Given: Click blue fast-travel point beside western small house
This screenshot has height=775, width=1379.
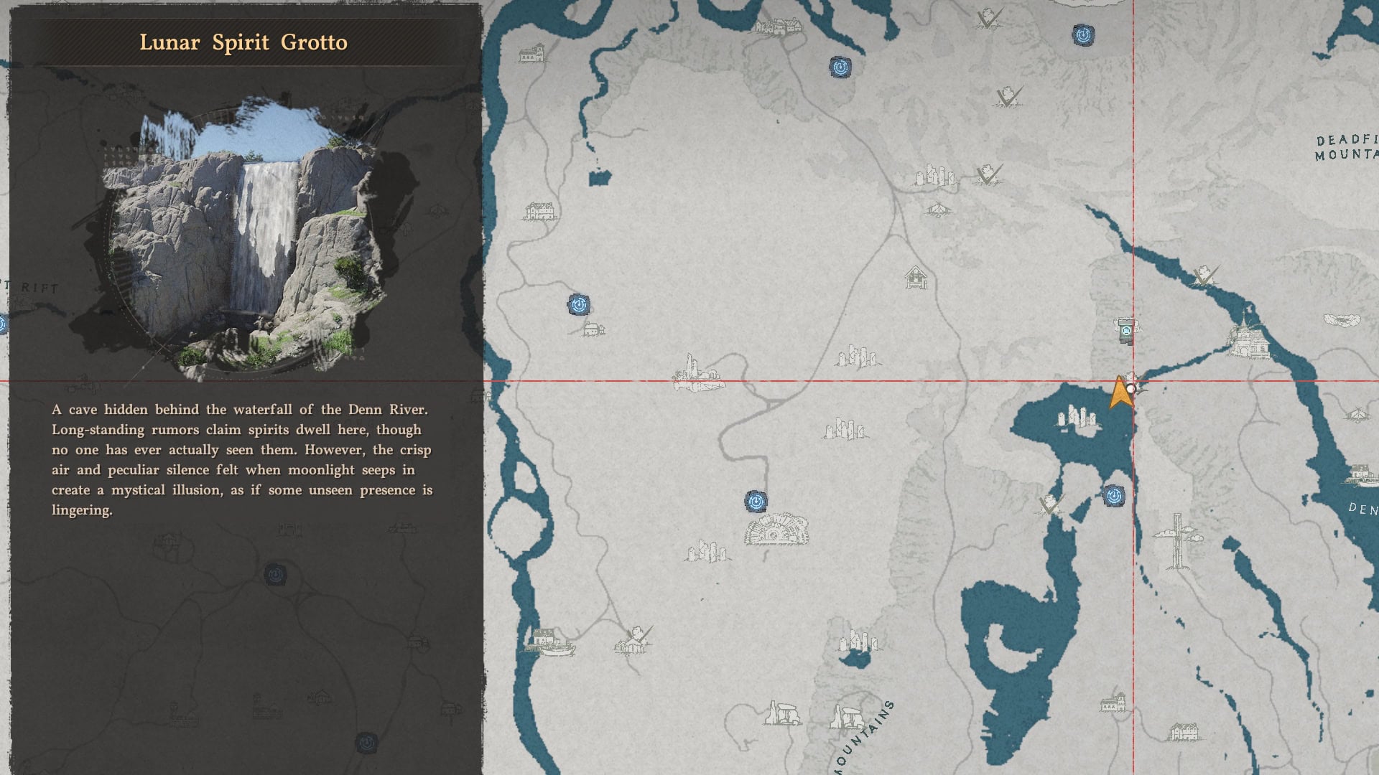Looking at the screenshot, I should pyautogui.click(x=578, y=305).
